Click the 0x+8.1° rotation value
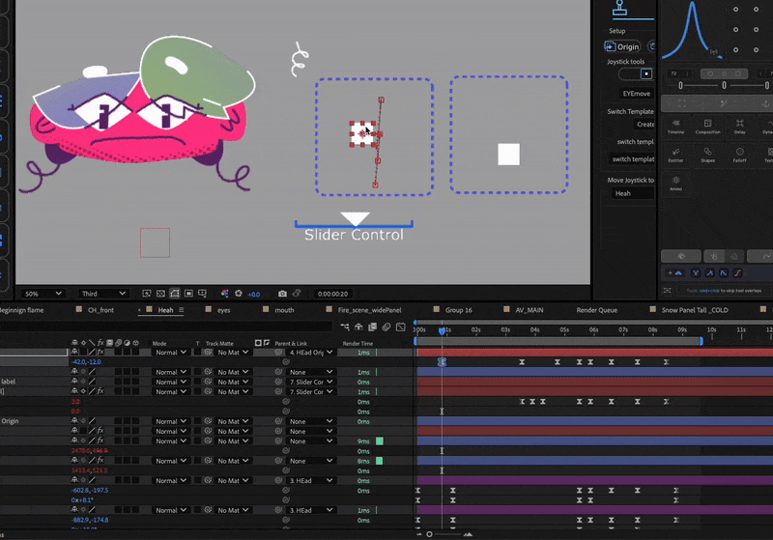773x540 pixels. pos(82,500)
